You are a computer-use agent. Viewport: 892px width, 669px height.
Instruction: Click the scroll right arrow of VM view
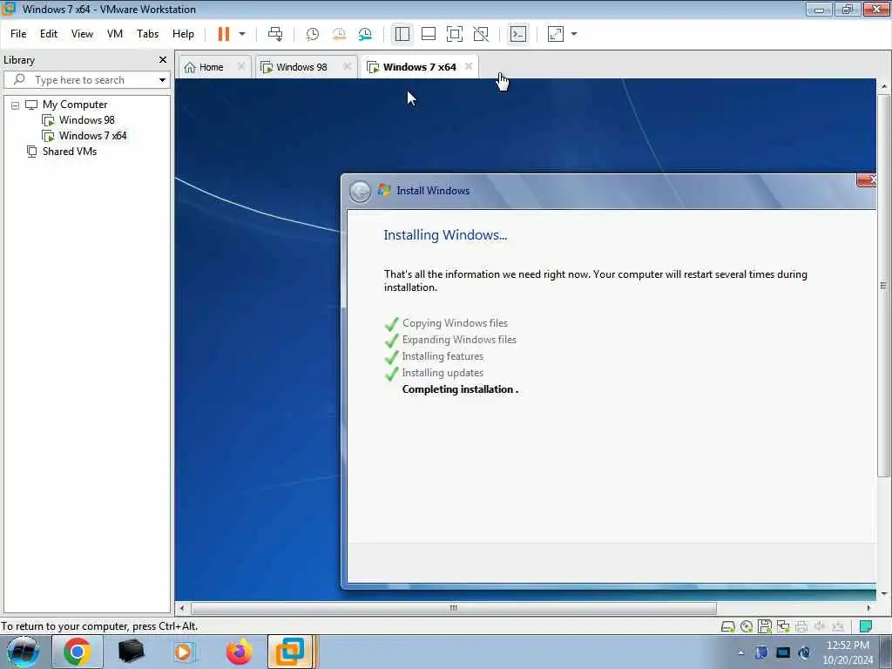(868, 608)
